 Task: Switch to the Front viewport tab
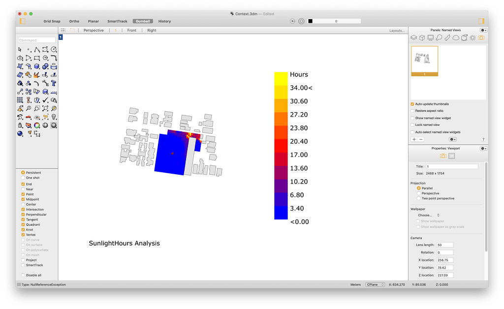pyautogui.click(x=131, y=30)
